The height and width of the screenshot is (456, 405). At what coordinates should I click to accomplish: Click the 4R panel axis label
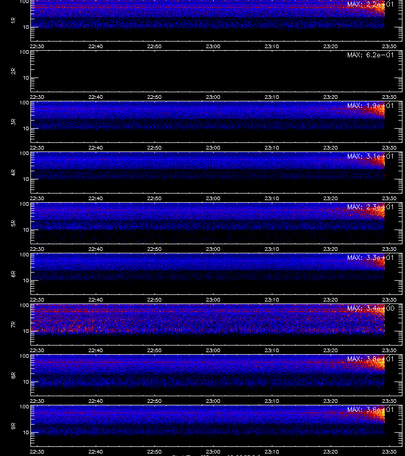click(13, 172)
